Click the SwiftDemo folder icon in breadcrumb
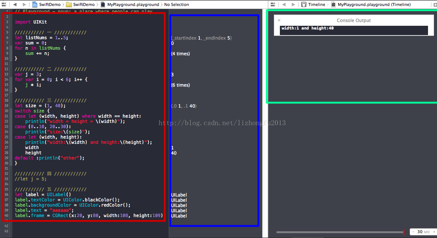The height and width of the screenshot is (238, 437). (x=69, y=4)
